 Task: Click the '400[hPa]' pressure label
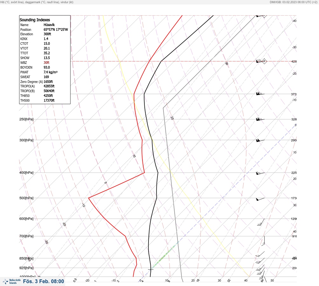tap(26, 173)
